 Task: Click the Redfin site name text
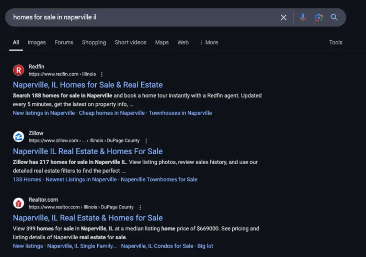point(37,67)
